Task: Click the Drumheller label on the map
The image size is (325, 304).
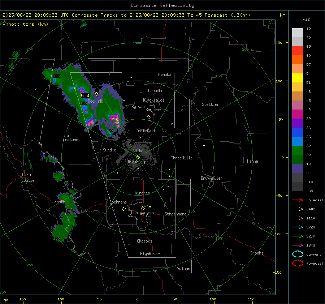Action: (212, 178)
